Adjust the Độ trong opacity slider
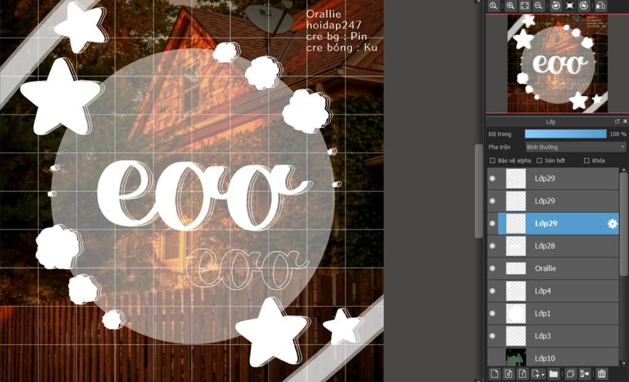The height and width of the screenshot is (382, 629). point(566,134)
